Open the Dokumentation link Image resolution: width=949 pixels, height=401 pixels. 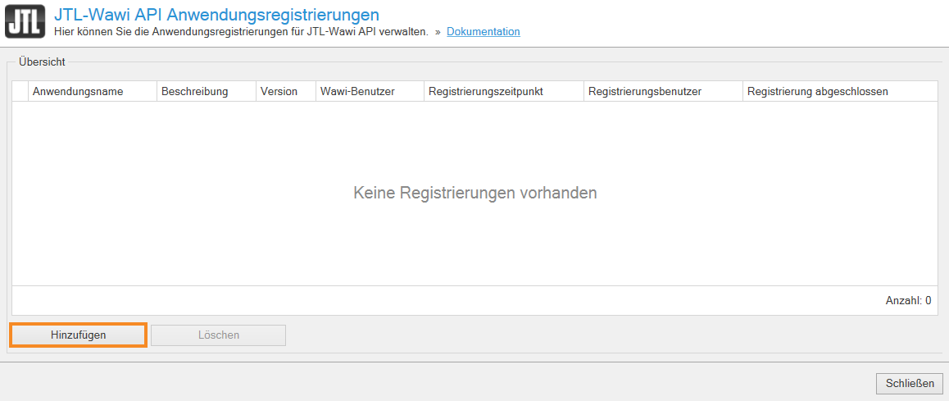point(483,31)
